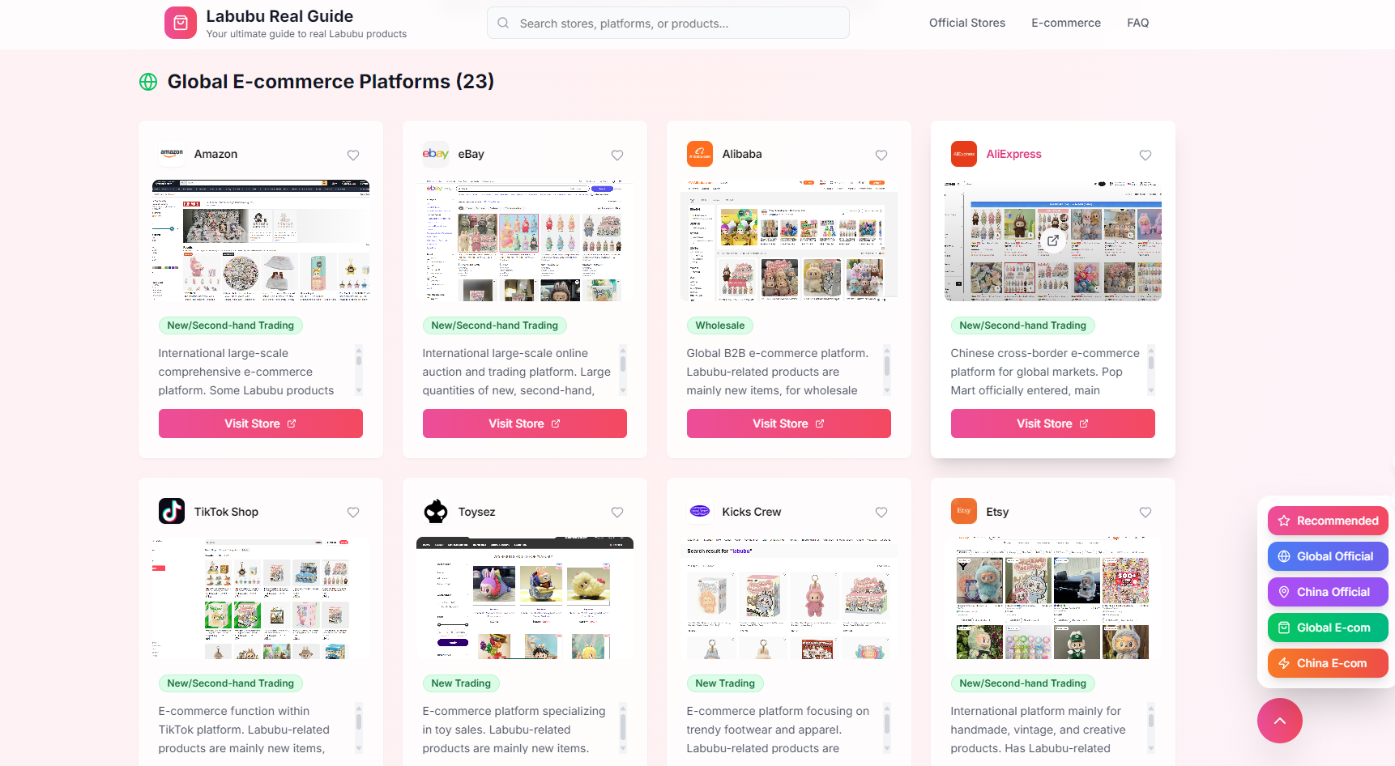The image size is (1395, 766).
Task: Click the TikTok Shop description scrollbar
Action: [x=359, y=727]
